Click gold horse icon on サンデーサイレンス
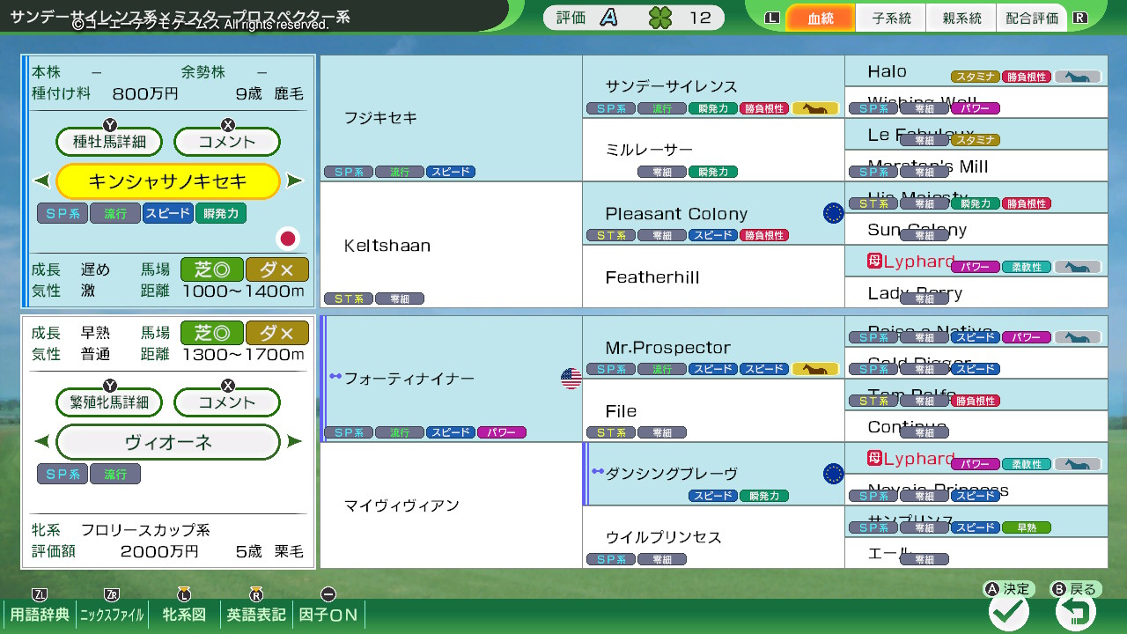The width and height of the screenshot is (1127, 634). 815,108
